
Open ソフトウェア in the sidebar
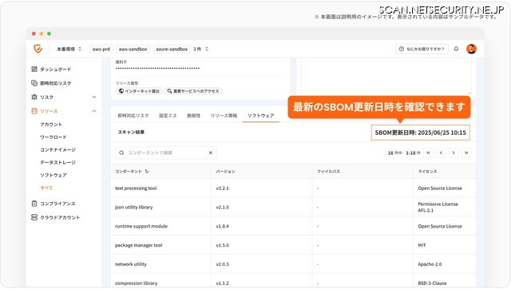[53, 176]
